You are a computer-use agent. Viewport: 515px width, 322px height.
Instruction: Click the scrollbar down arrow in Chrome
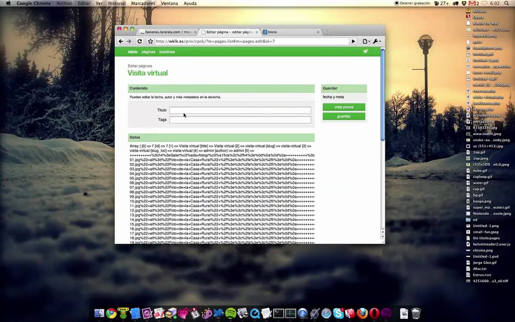coord(382,237)
